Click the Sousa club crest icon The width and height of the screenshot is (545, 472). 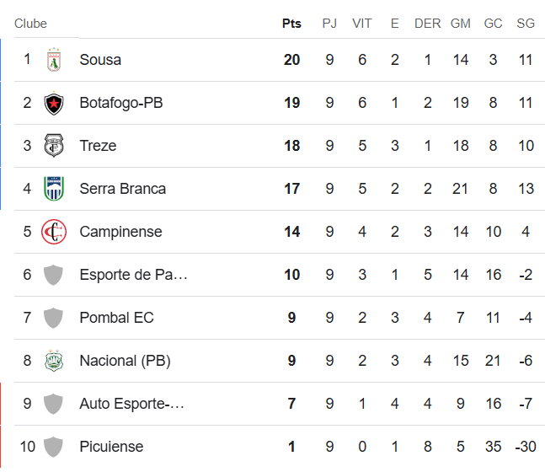click(54, 60)
